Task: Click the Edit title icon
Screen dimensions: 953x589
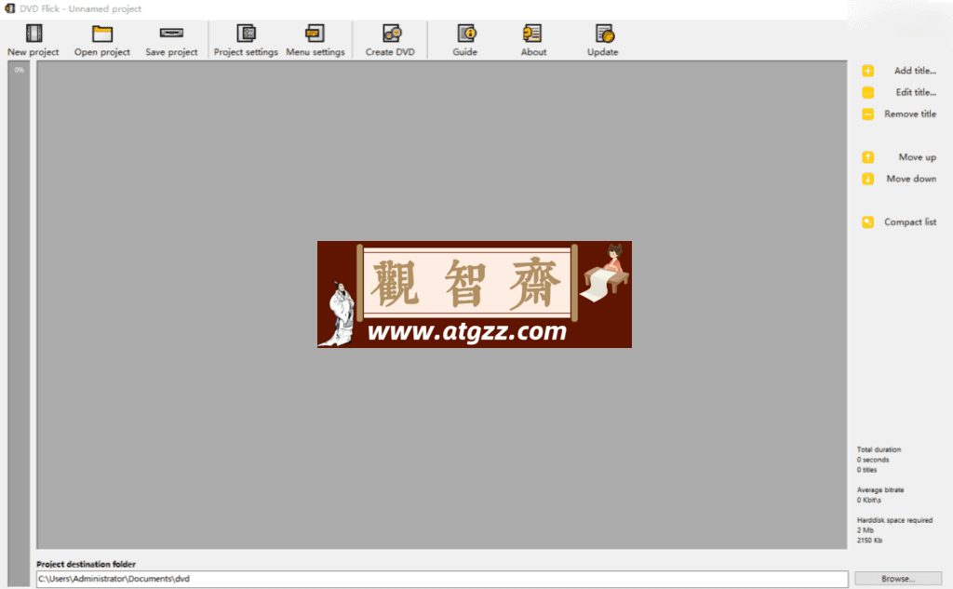Action: coord(868,92)
